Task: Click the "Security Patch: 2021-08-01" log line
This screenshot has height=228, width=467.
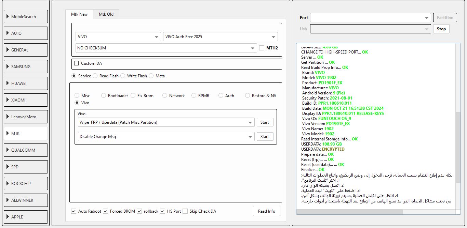Action: (327, 98)
